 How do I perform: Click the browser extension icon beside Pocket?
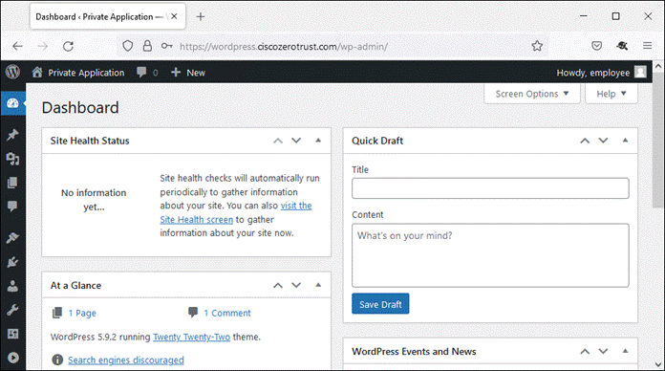[x=622, y=46]
